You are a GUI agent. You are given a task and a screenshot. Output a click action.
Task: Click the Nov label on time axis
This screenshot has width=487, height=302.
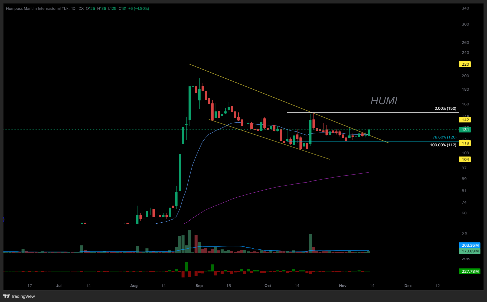(x=343, y=286)
